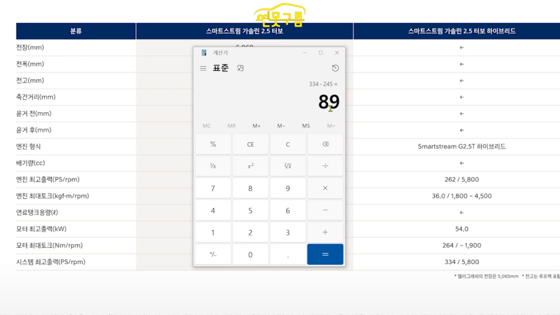Click the expression 334 - 245 =

tap(323, 84)
